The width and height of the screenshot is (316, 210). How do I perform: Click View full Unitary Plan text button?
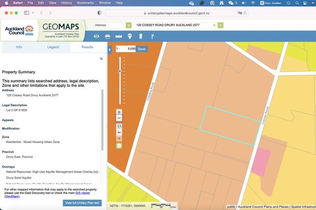(x=82, y=203)
